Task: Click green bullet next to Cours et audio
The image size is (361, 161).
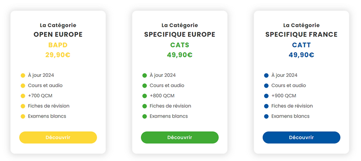Action: tap(145, 86)
